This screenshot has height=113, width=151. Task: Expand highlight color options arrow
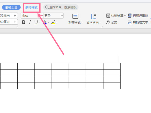click(x=57, y=22)
